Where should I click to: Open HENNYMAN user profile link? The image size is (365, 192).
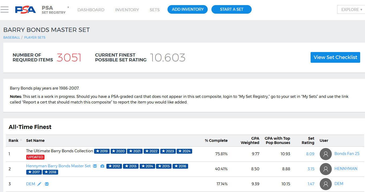[346, 169]
